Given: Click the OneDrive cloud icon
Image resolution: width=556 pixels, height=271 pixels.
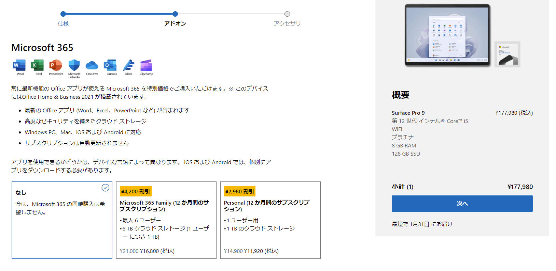Looking at the screenshot, I should pos(92,65).
